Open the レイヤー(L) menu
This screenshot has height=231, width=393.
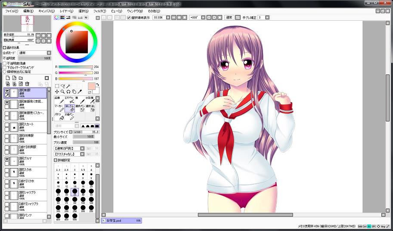(x=67, y=11)
